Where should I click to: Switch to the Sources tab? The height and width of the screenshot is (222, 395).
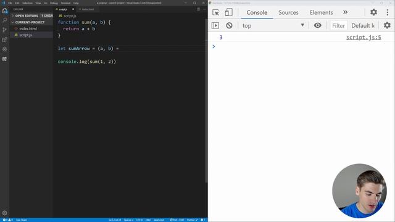[288, 12]
